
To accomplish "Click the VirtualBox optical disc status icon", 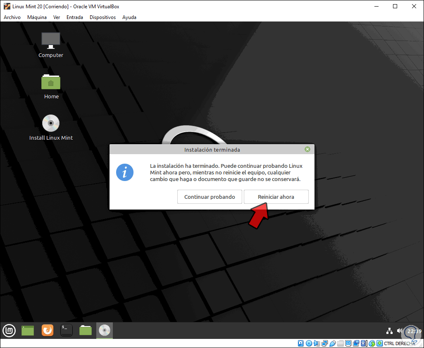I will [x=309, y=343].
